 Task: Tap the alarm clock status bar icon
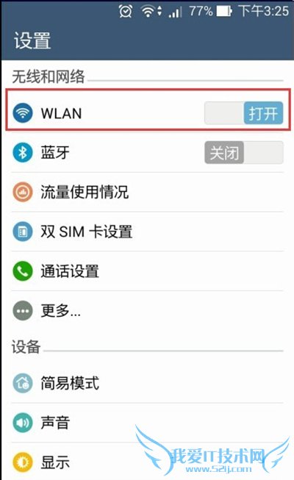pos(126,11)
